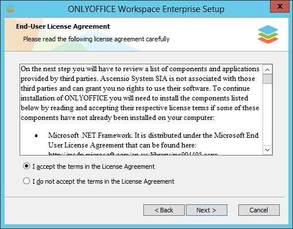Click the scroll up arrow of license text
Image resolution: width=293 pixels, height=229 pixels.
(267, 69)
